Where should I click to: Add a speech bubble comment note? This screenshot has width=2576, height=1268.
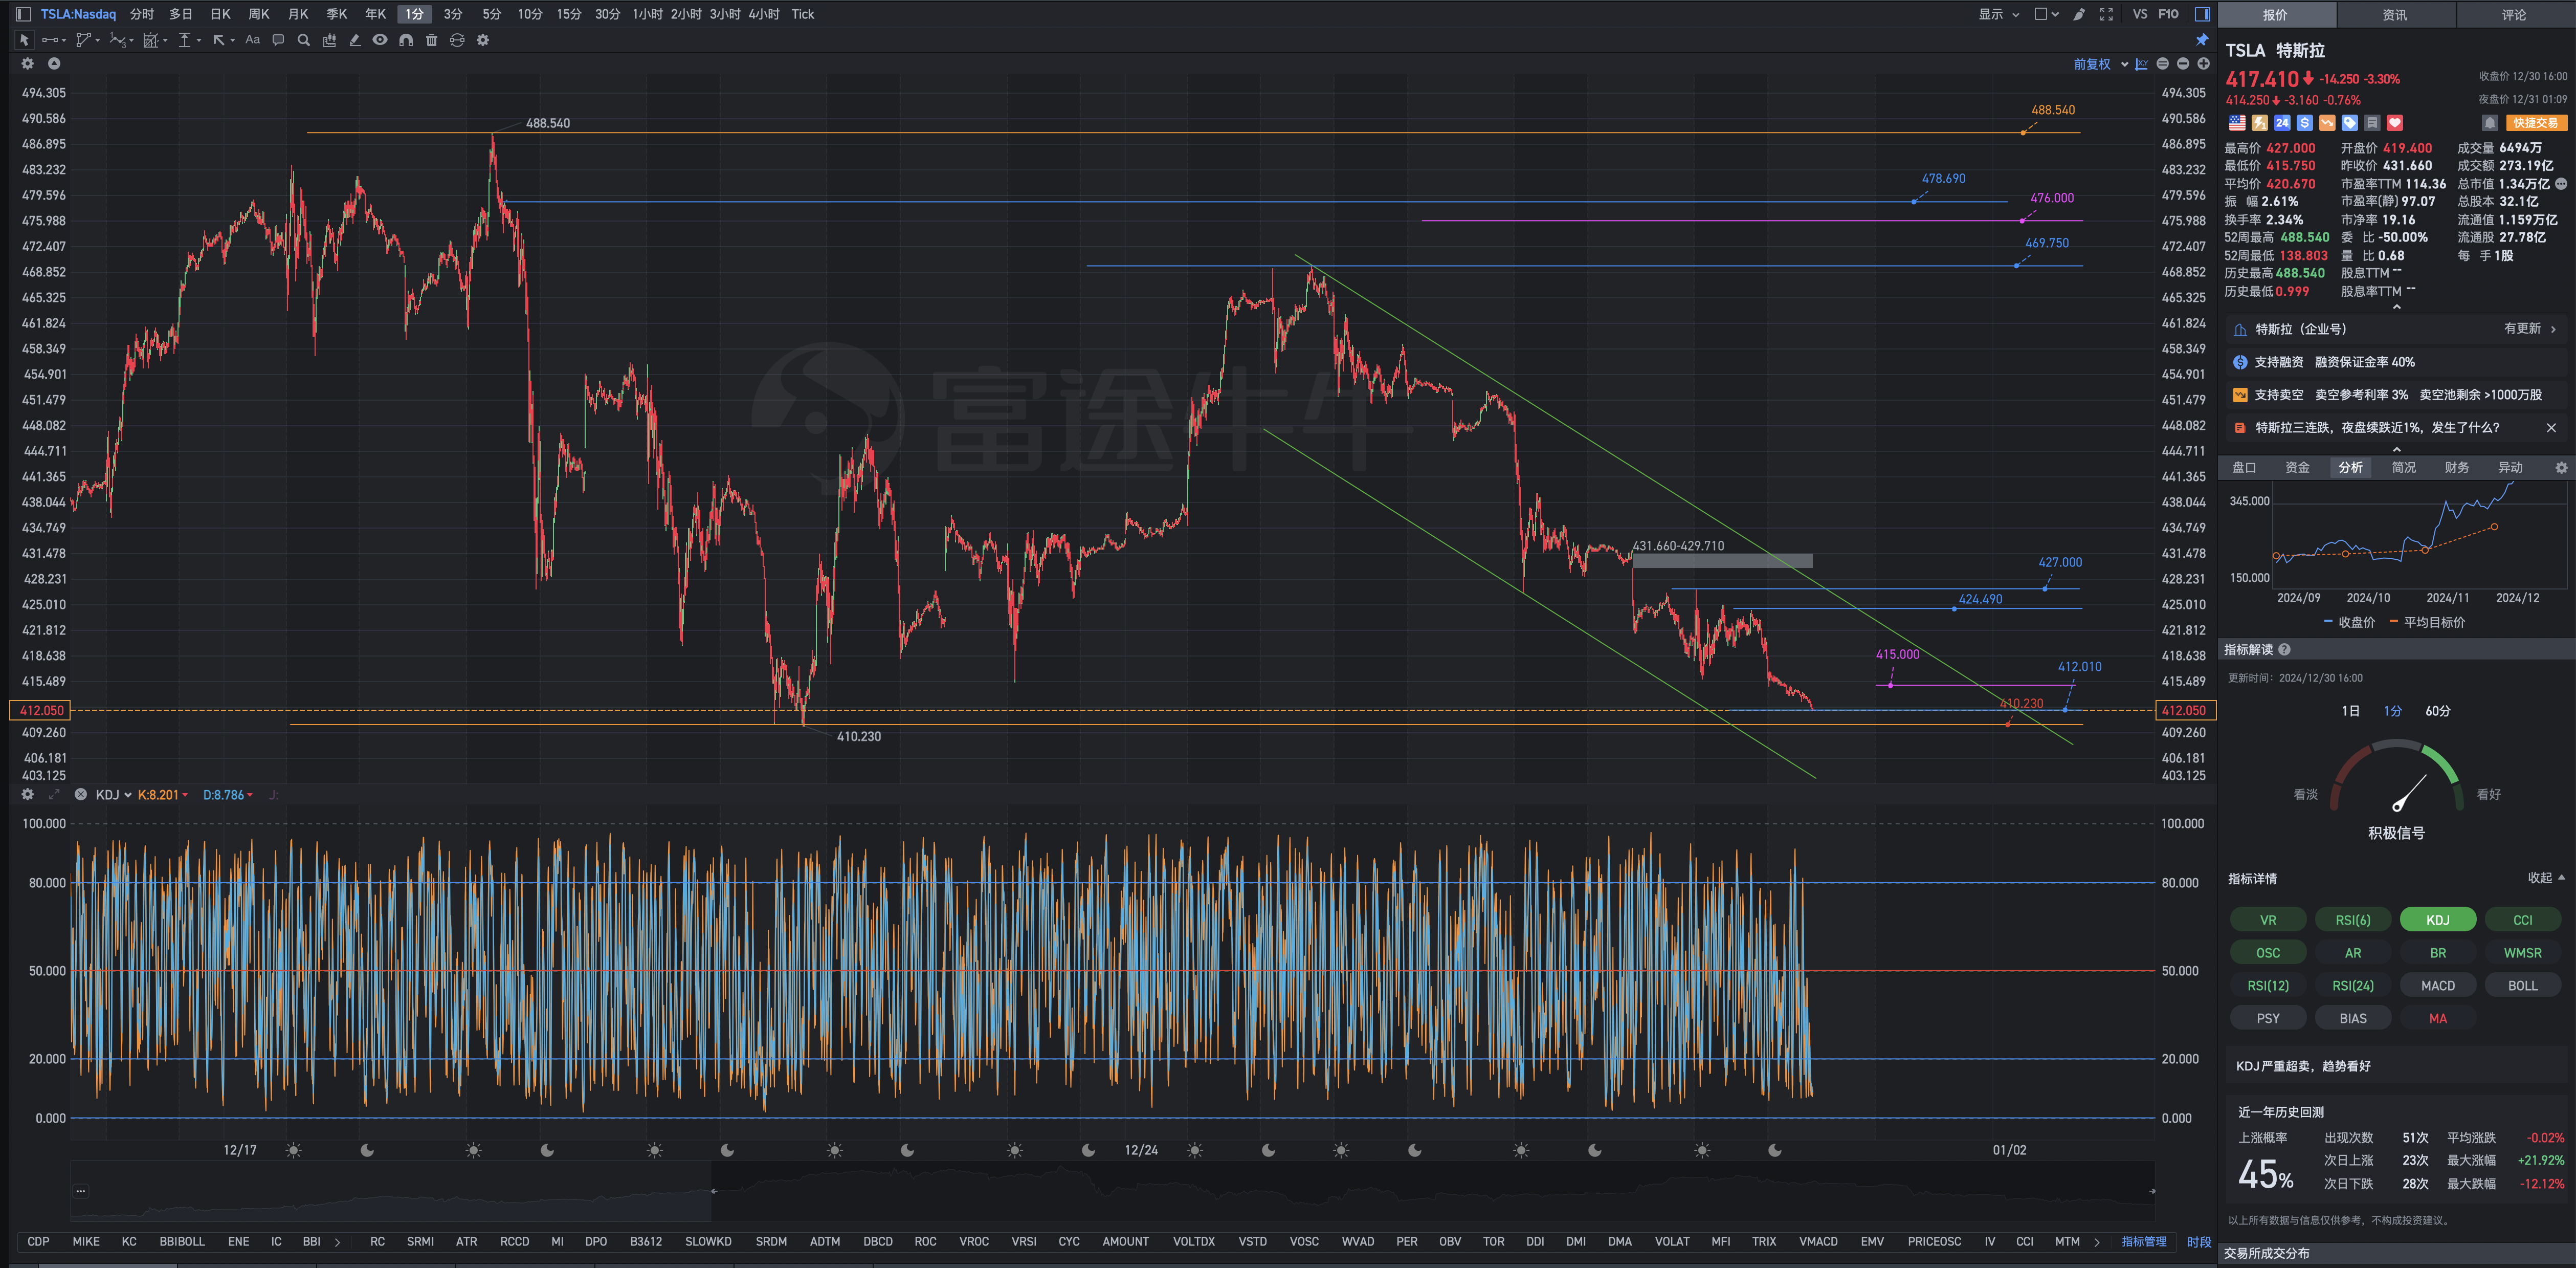[278, 40]
